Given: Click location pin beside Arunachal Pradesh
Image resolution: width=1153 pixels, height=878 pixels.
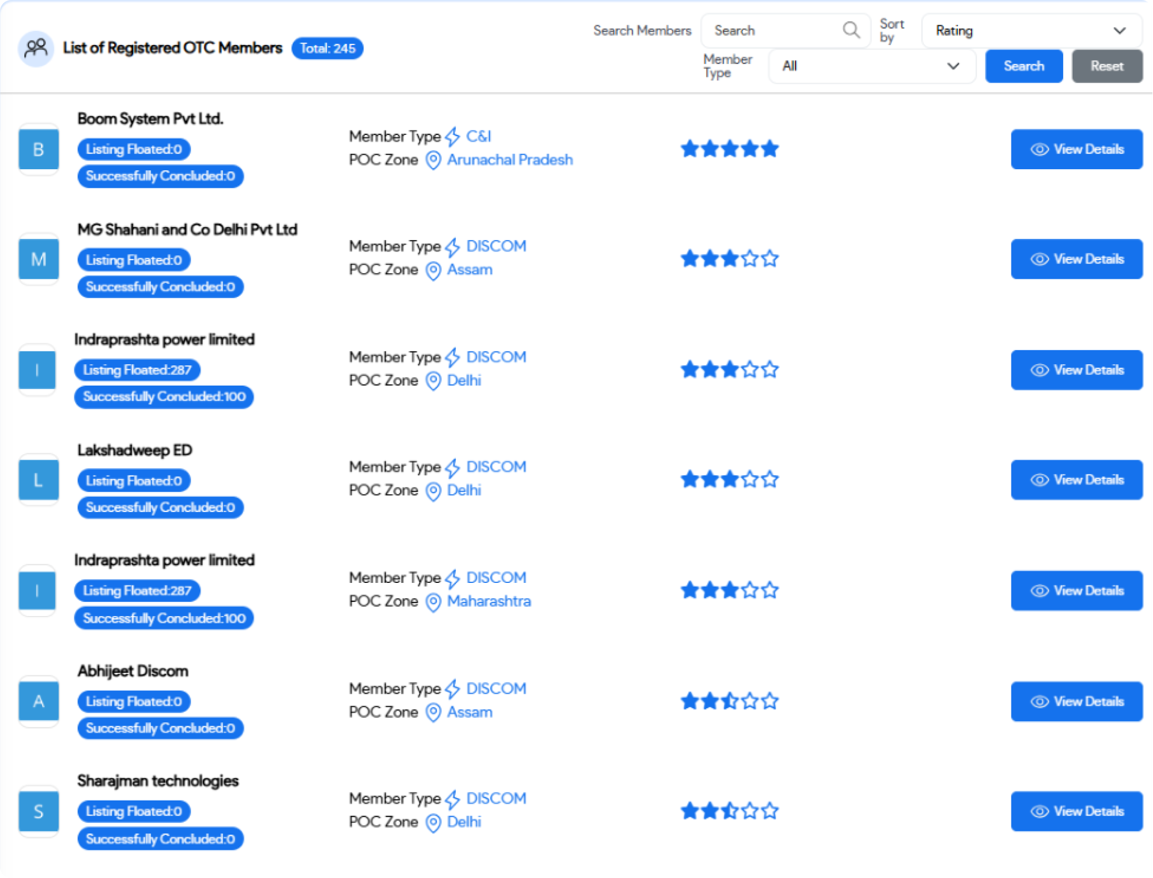Looking at the screenshot, I should pos(433,160).
